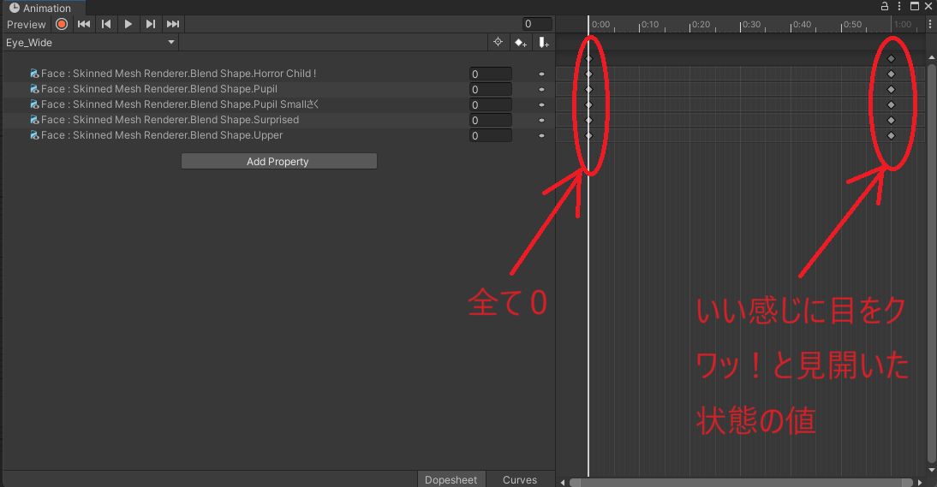Open the Eye_Wide clip dropdown
The image size is (937, 487).
point(90,43)
